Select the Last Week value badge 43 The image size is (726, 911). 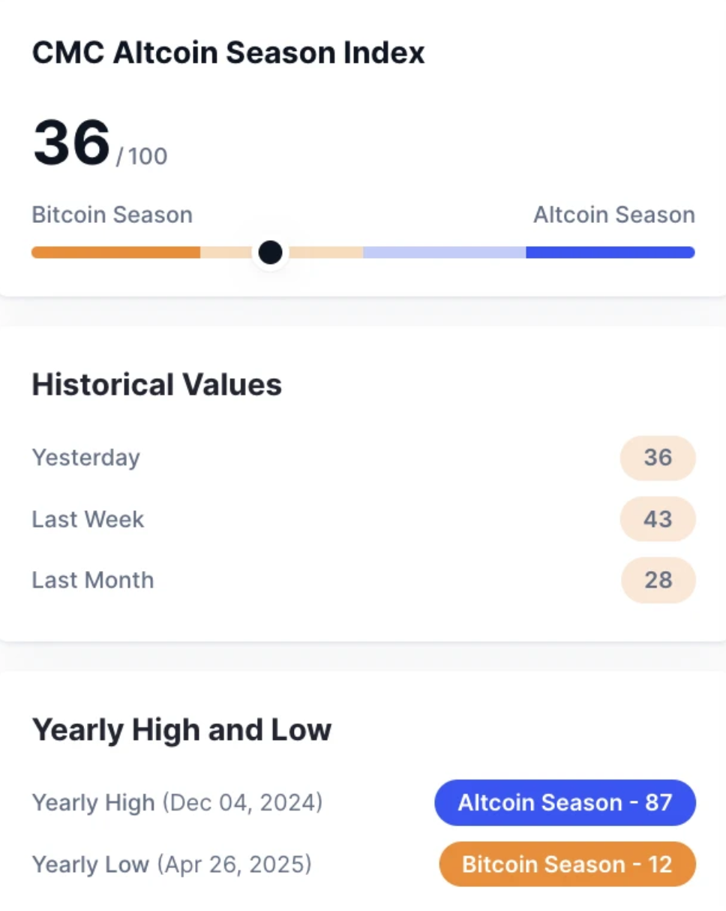658,519
